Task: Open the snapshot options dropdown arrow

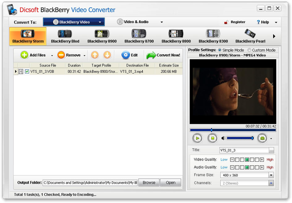Action: click(271, 139)
